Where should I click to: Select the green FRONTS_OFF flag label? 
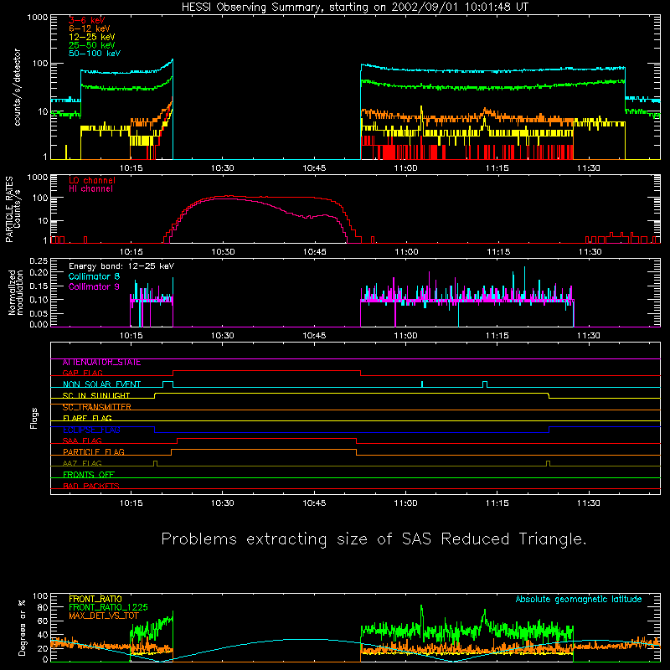click(89, 475)
